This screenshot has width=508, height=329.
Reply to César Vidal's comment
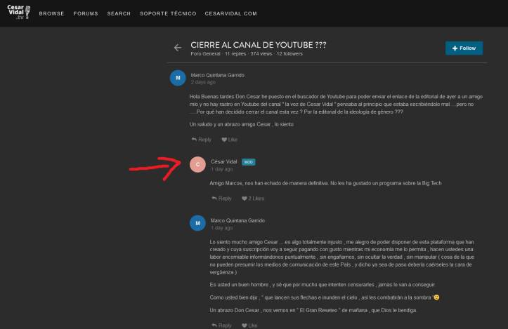click(x=221, y=199)
